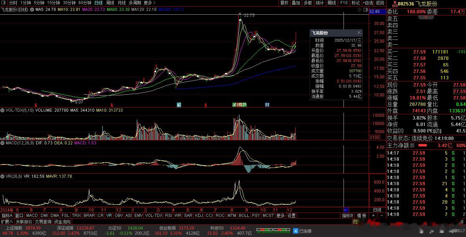Select the 5分钟 period
The width and height of the screenshot is (466, 237).
[39, 3]
